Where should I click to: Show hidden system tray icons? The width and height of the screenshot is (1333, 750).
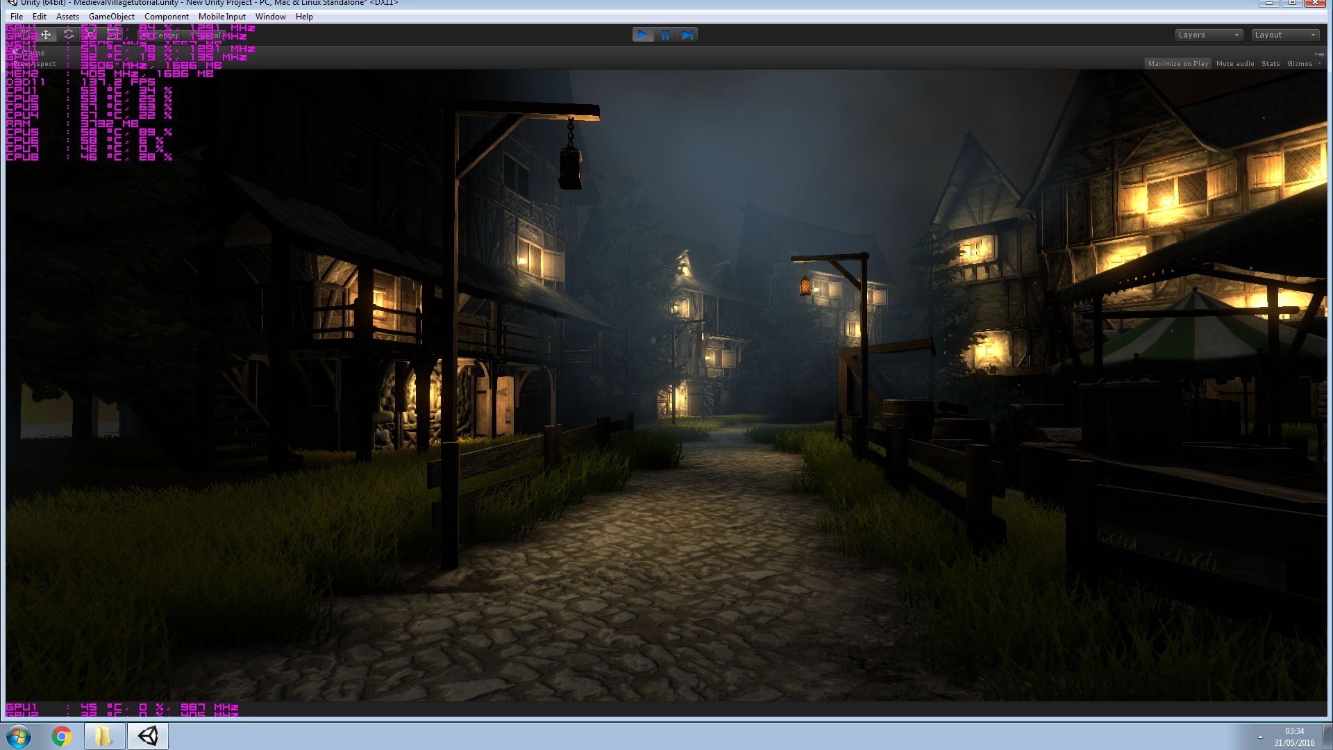click(1260, 737)
